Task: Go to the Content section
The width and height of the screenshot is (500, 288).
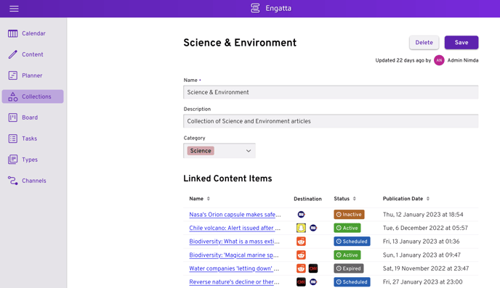Action: click(33, 54)
